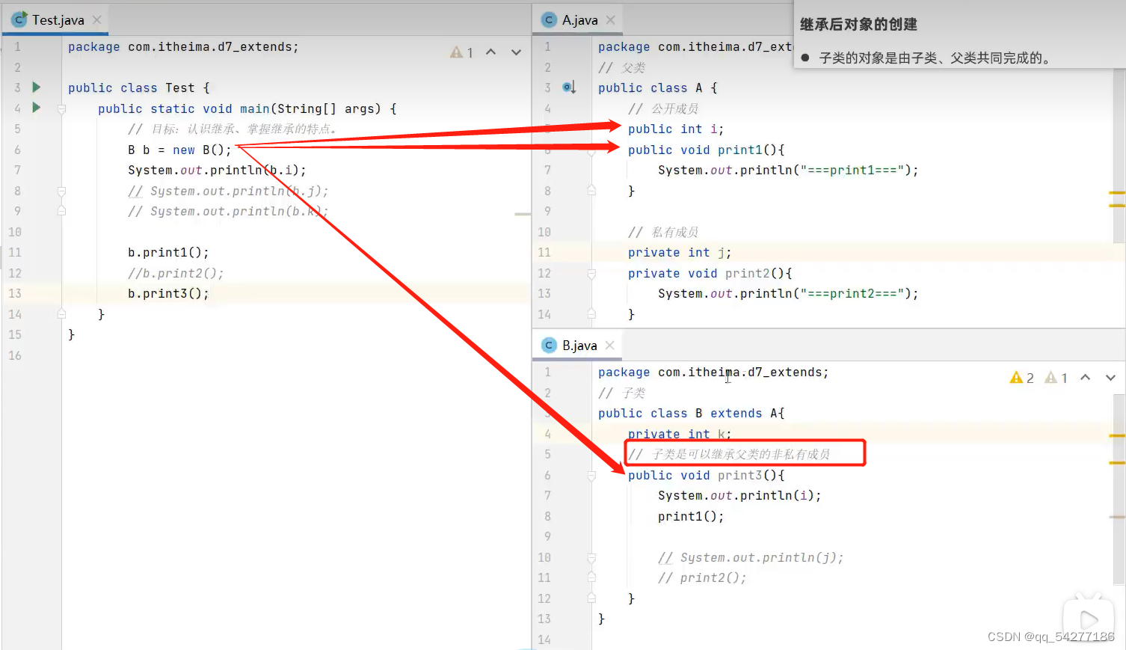1126x650 pixels.
Task: Click commented '//b.print2();' line in Test.java
Action: (x=176, y=273)
